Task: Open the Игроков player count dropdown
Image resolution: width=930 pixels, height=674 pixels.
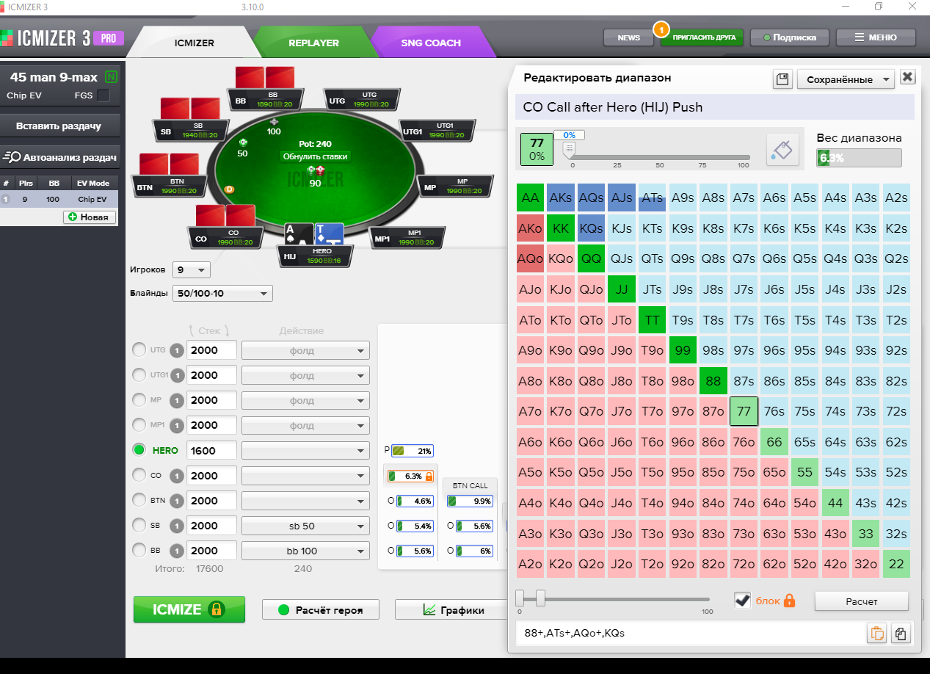Action: click(x=192, y=269)
